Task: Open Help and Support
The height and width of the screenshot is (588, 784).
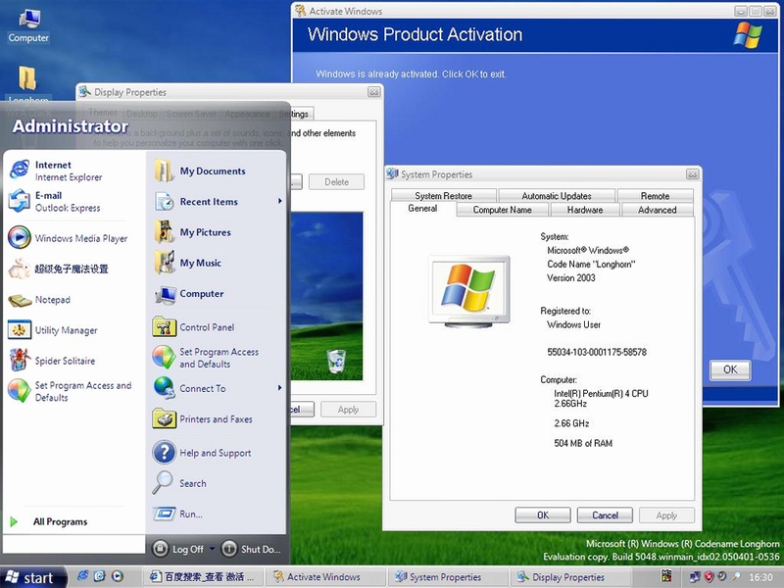Action: [x=202, y=453]
